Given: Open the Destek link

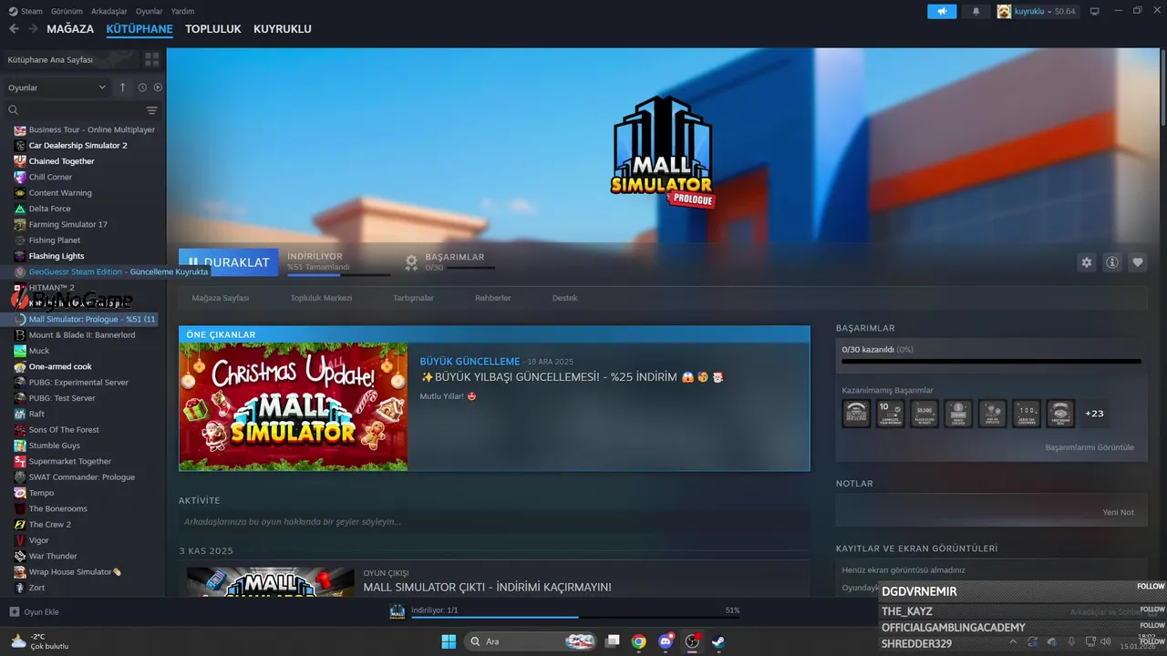Looking at the screenshot, I should click(564, 298).
